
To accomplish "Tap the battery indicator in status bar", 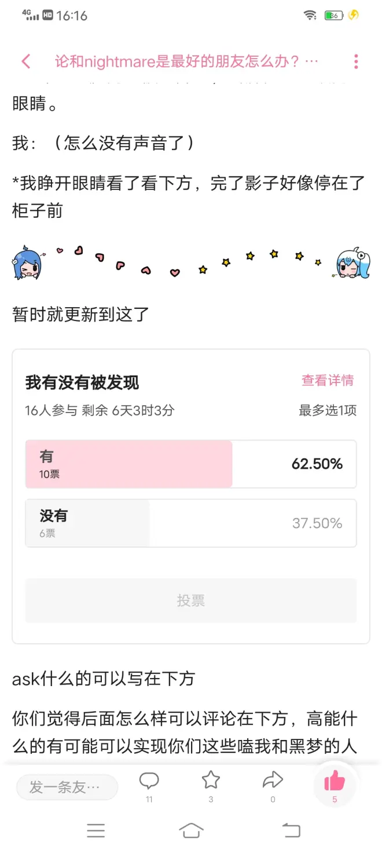I will (333, 16).
